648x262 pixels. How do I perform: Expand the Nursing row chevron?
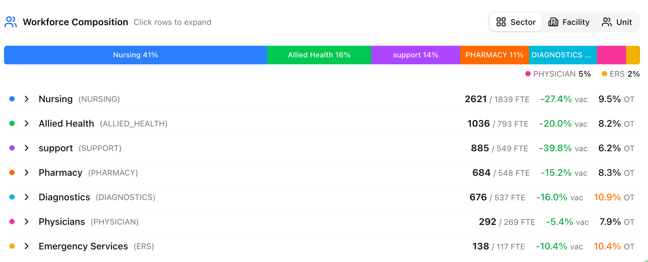27,99
